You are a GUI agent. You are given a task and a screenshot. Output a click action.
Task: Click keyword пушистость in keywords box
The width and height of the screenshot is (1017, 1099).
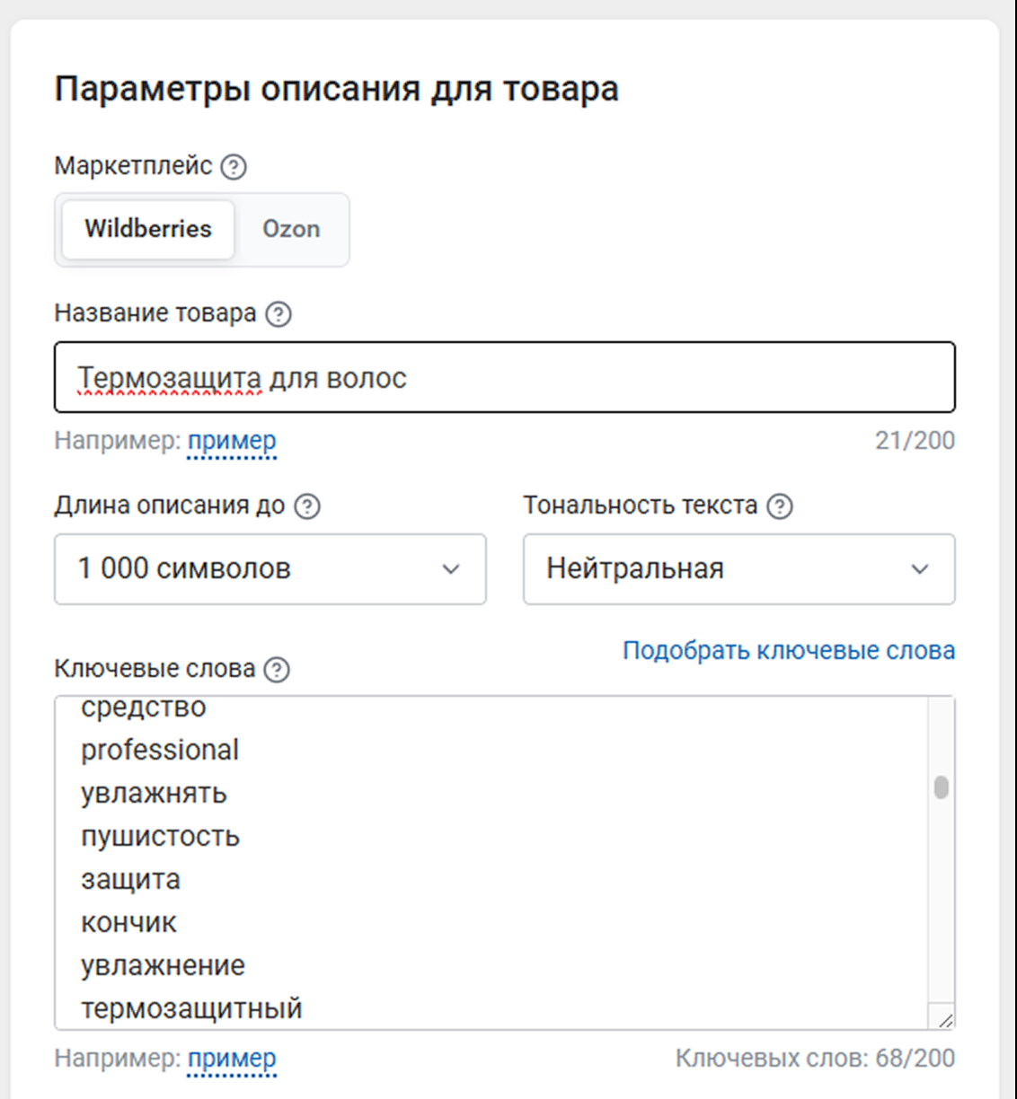[160, 837]
